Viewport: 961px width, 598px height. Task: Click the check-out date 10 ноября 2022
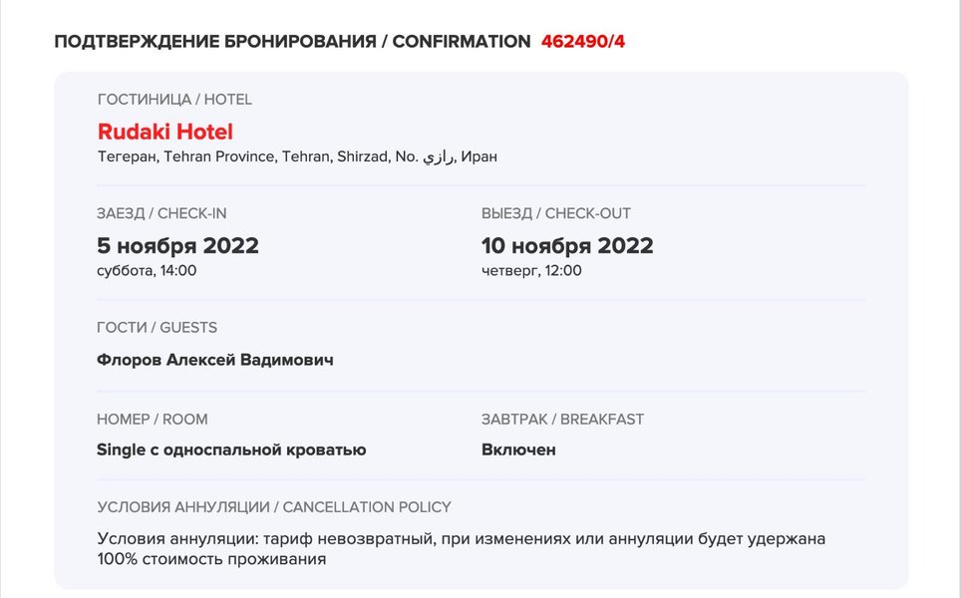coord(567,245)
